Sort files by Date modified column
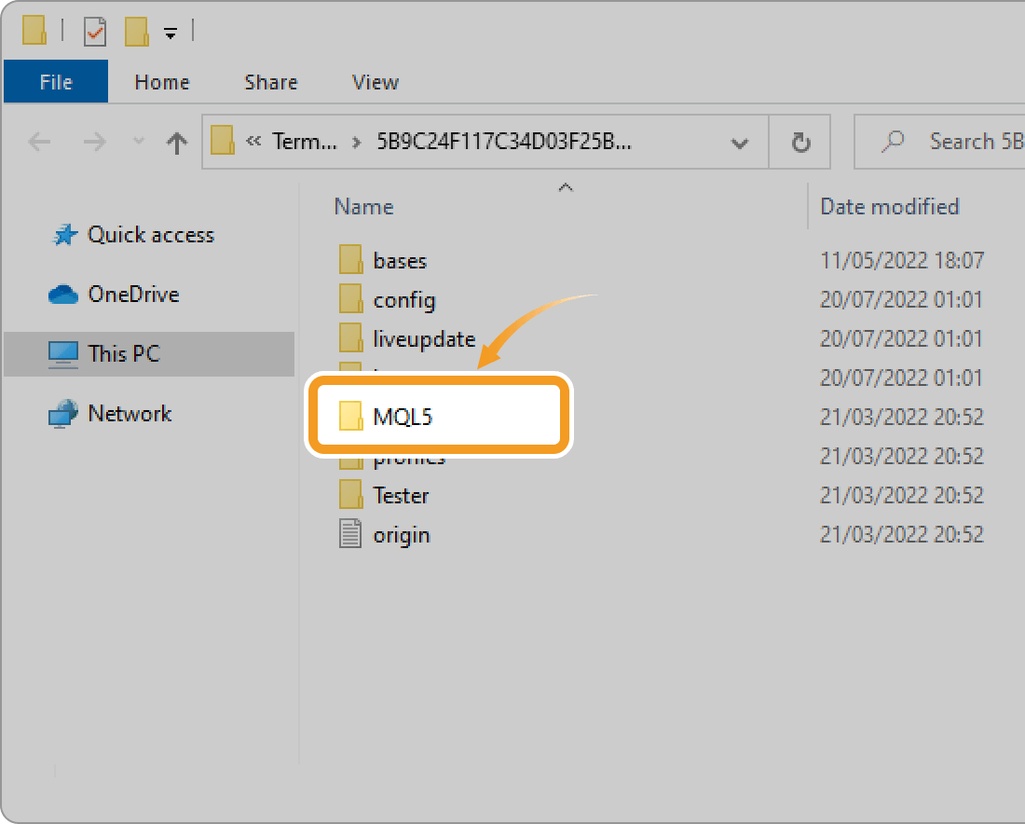Screen dimensions: 1025x824 pyautogui.click(x=889, y=207)
